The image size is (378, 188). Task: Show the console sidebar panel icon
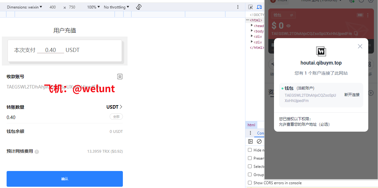point(250,141)
